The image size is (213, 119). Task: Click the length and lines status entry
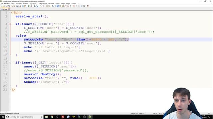138,113
